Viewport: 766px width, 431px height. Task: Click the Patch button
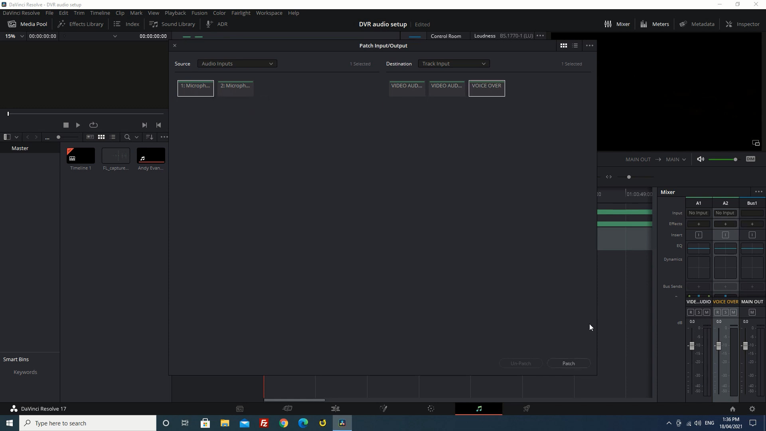[569, 363]
